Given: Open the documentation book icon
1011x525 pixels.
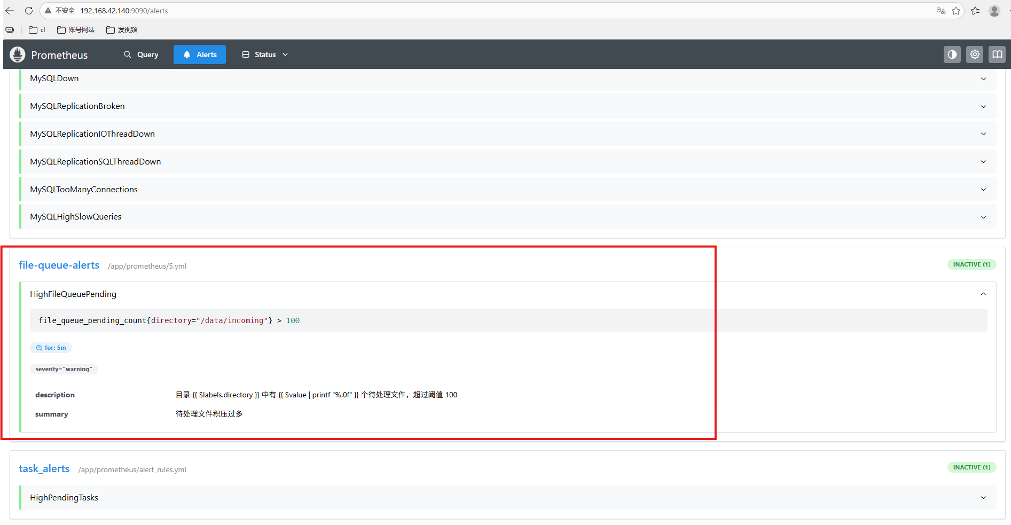Looking at the screenshot, I should (x=997, y=54).
